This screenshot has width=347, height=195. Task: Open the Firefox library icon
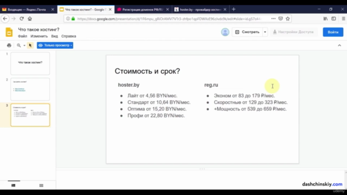(x=325, y=19)
